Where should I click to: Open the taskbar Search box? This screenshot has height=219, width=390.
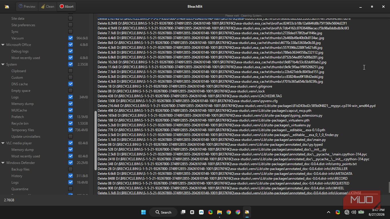click(x=163, y=212)
